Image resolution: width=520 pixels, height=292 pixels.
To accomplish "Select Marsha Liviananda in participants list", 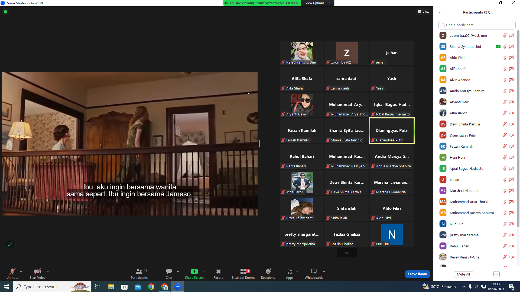I will click(477, 191).
